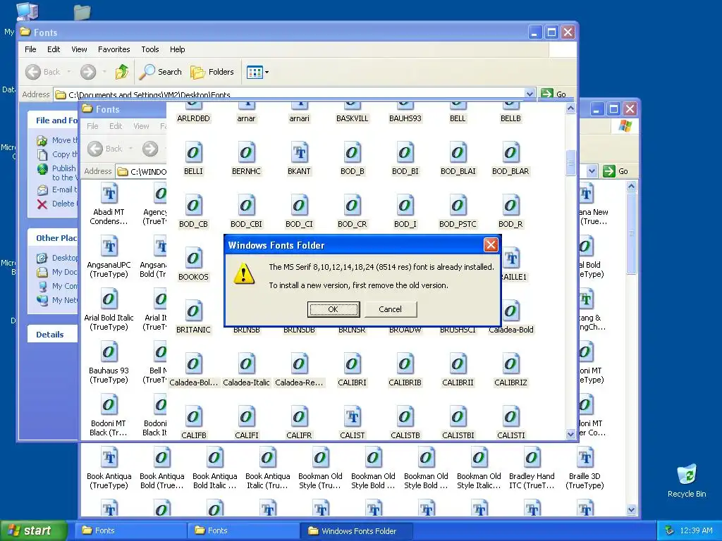The image size is (722, 541).
Task: Click the clock showing 12:39 AM
Action: 696,530
